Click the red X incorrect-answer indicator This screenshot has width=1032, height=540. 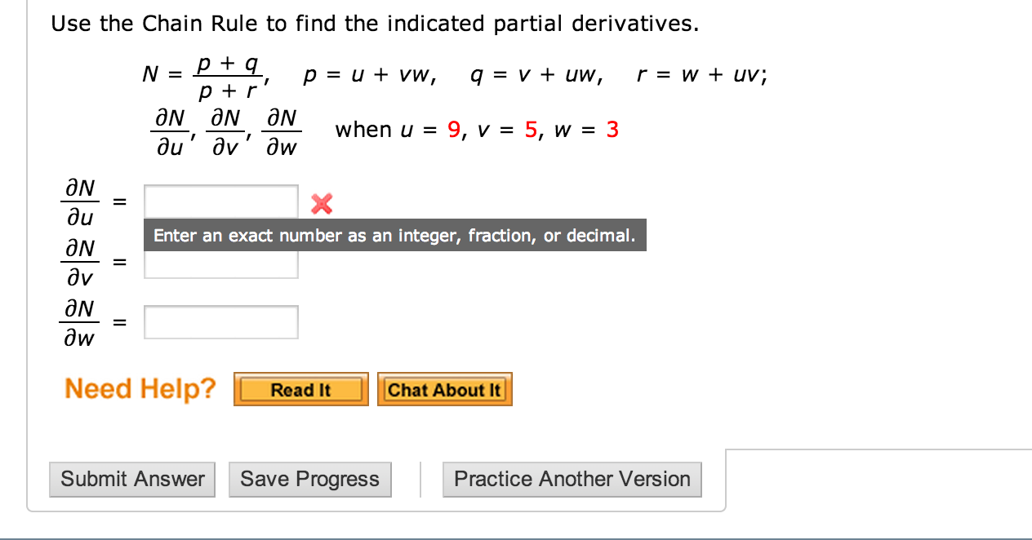[321, 204]
